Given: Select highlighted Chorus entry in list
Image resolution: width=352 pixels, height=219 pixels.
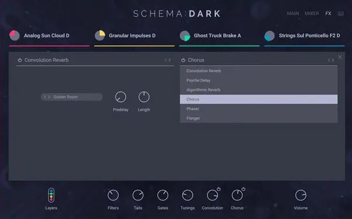Looking at the screenshot, I should pyautogui.click(x=259, y=99).
